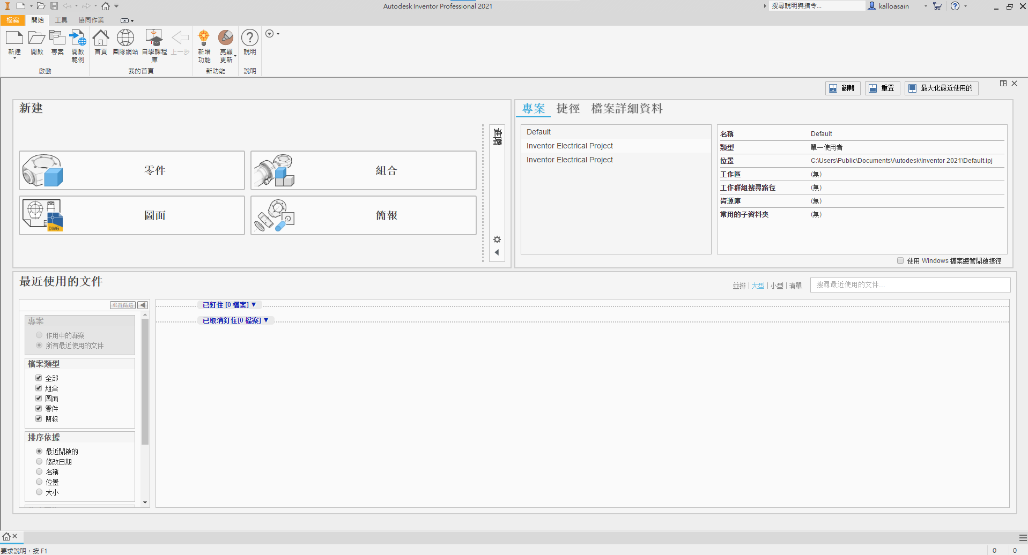Switch recent files view to 小型
Image resolution: width=1028 pixels, height=555 pixels.
[777, 286]
